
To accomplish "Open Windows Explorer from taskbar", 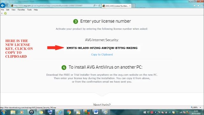I will pyautogui.click(x=13, y=112).
